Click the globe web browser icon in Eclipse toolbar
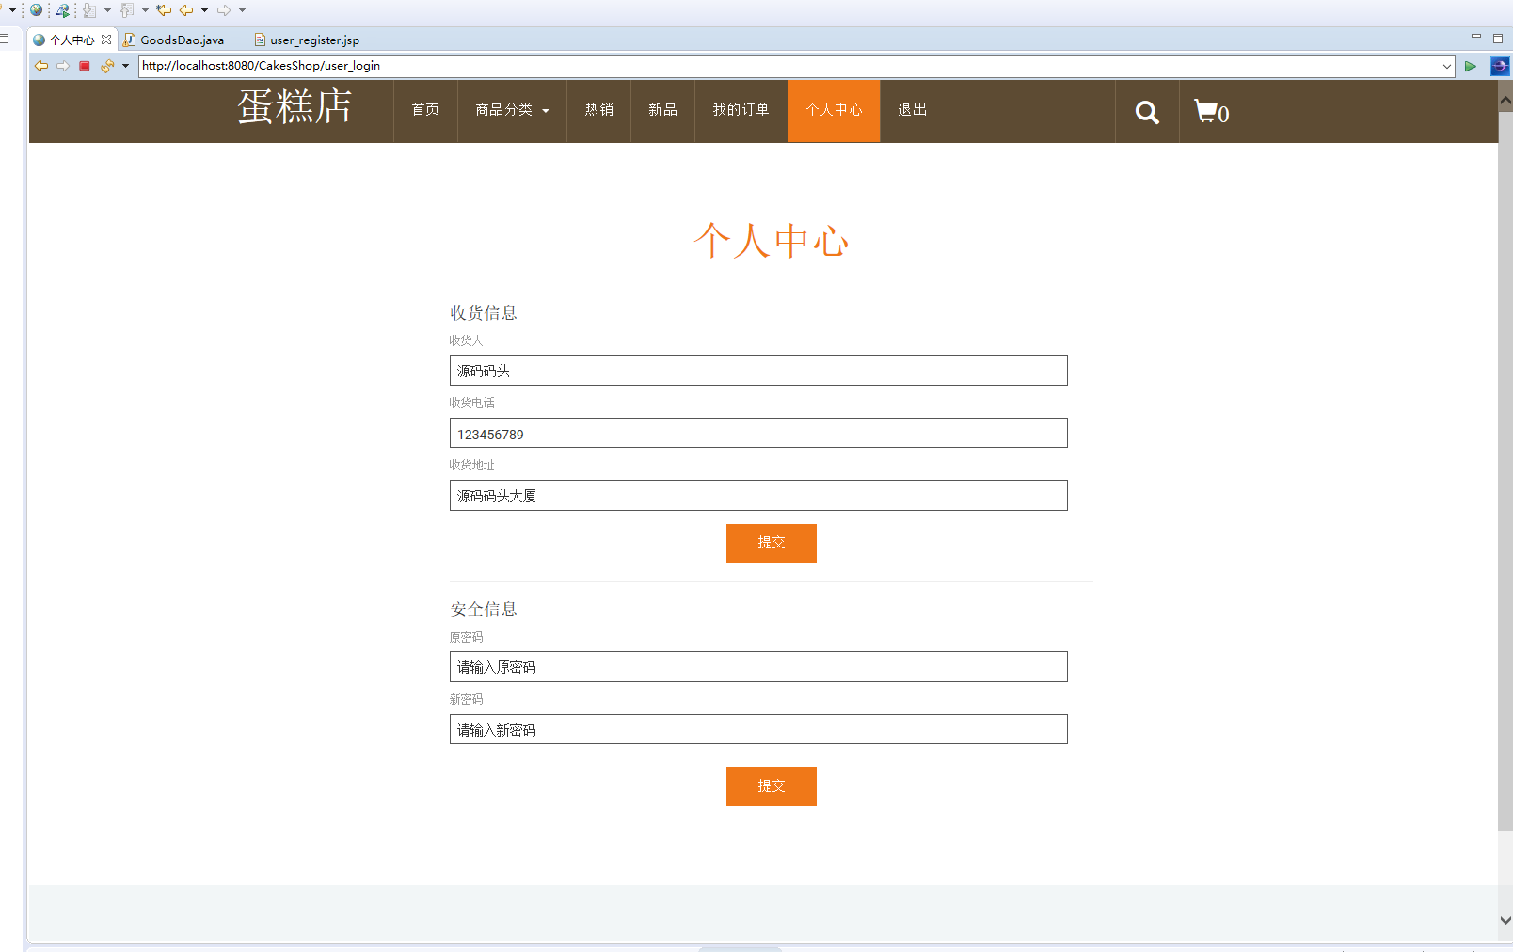This screenshot has width=1513, height=952. coord(36,10)
